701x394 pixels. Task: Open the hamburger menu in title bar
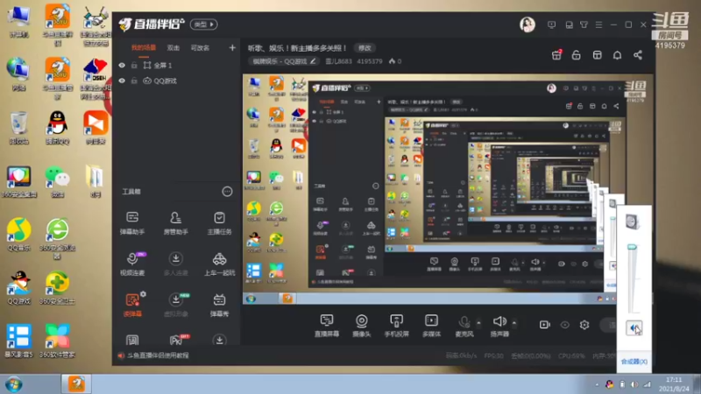(599, 25)
